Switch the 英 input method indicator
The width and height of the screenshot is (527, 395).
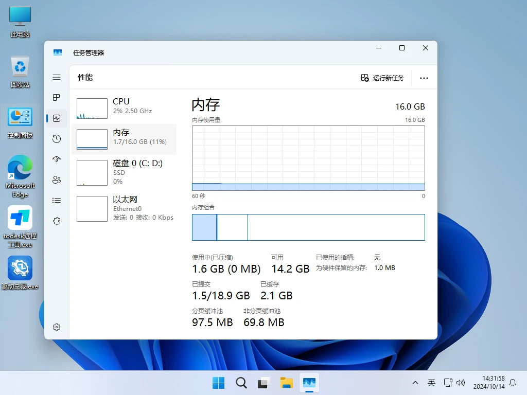point(431,383)
